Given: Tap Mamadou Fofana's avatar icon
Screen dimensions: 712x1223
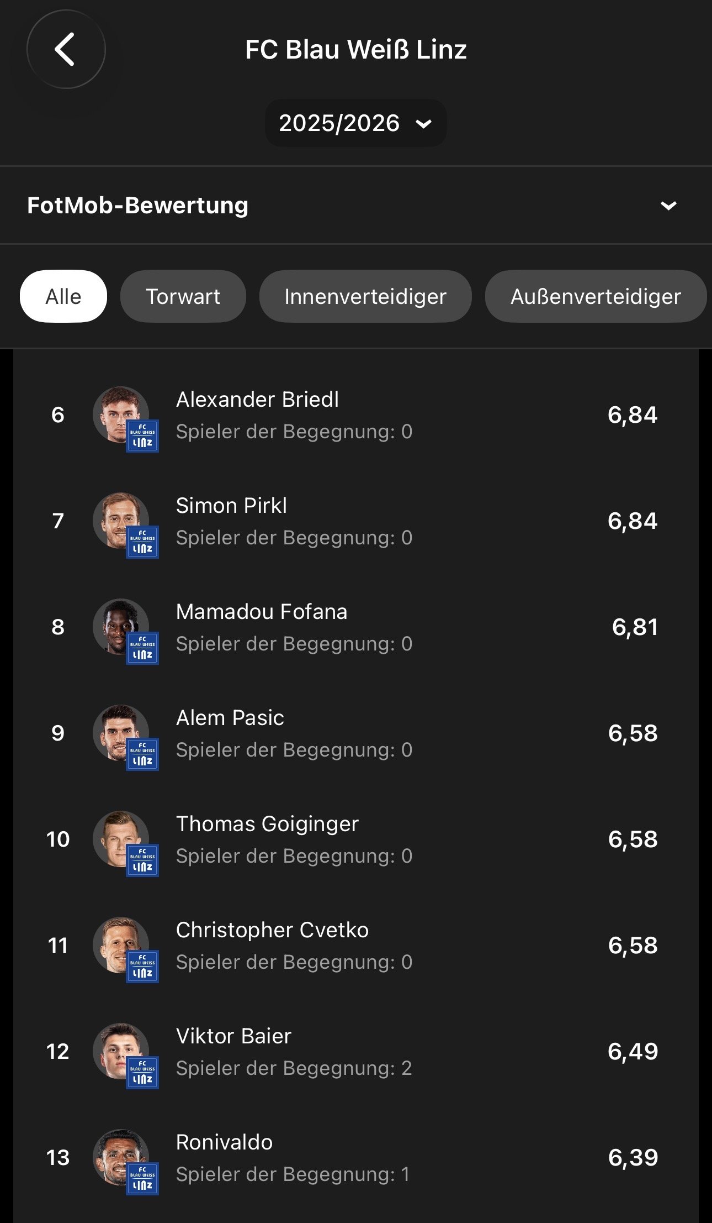Looking at the screenshot, I should pyautogui.click(x=121, y=627).
